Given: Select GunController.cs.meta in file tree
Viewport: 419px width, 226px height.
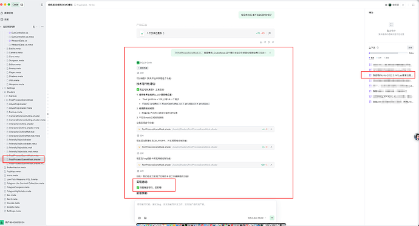Looking at the screenshot, I should pos(22,36).
